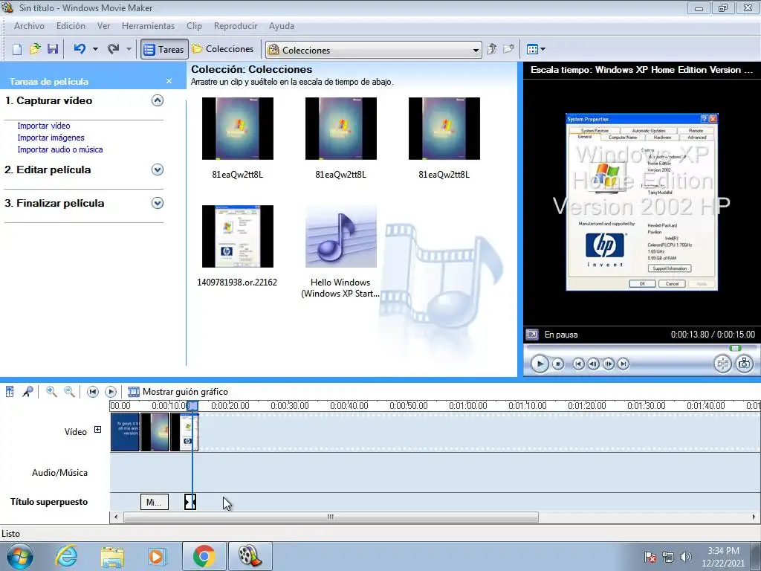Image resolution: width=761 pixels, height=571 pixels.
Task: Toggle full screen preview icon
Action: point(532,335)
